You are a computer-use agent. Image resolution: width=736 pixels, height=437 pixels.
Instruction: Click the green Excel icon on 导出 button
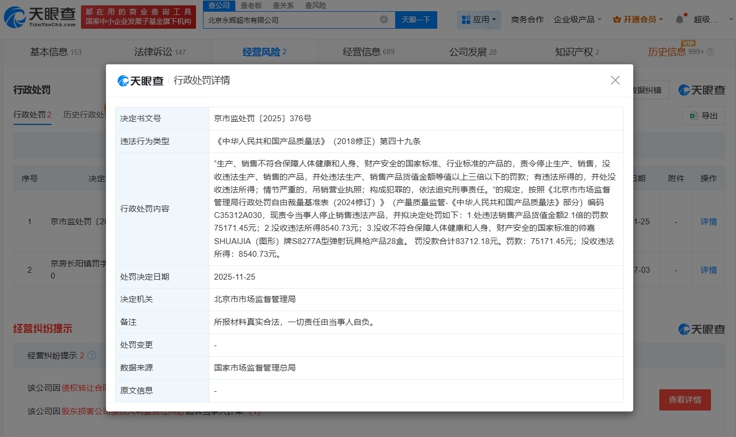(x=693, y=115)
